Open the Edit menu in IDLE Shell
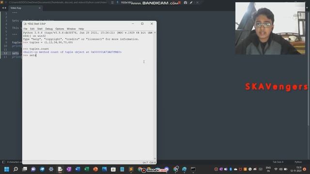Image resolution: width=310 pixels, height=174 pixels. coord(32,29)
